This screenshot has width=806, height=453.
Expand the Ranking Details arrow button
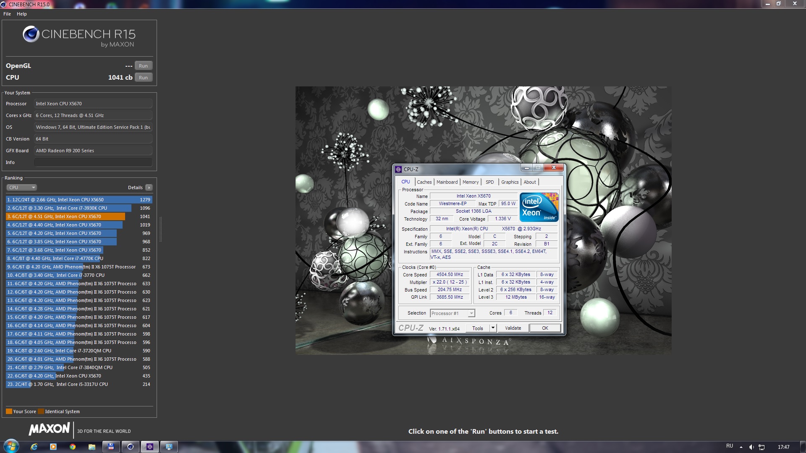[x=149, y=187]
